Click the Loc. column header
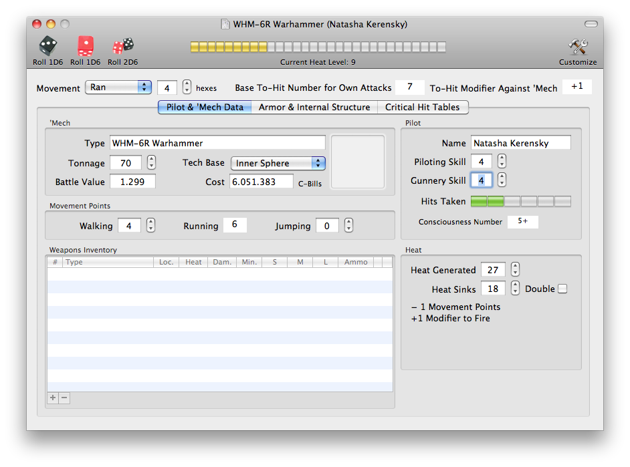The image size is (630, 467). (167, 262)
